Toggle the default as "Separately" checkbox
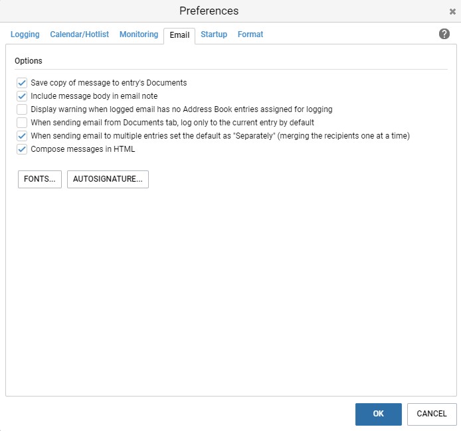 point(22,136)
